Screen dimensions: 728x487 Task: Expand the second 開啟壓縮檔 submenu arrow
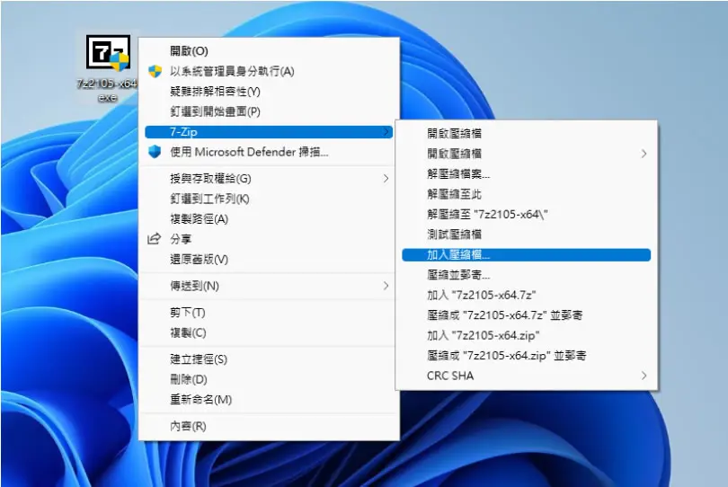pyautogui.click(x=644, y=154)
